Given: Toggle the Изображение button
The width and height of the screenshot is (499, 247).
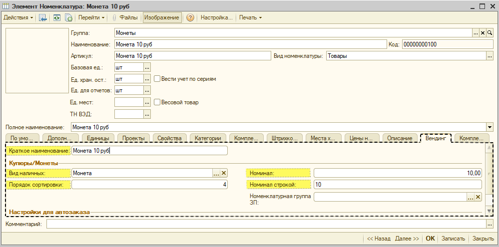Looking at the screenshot, I should [162, 18].
